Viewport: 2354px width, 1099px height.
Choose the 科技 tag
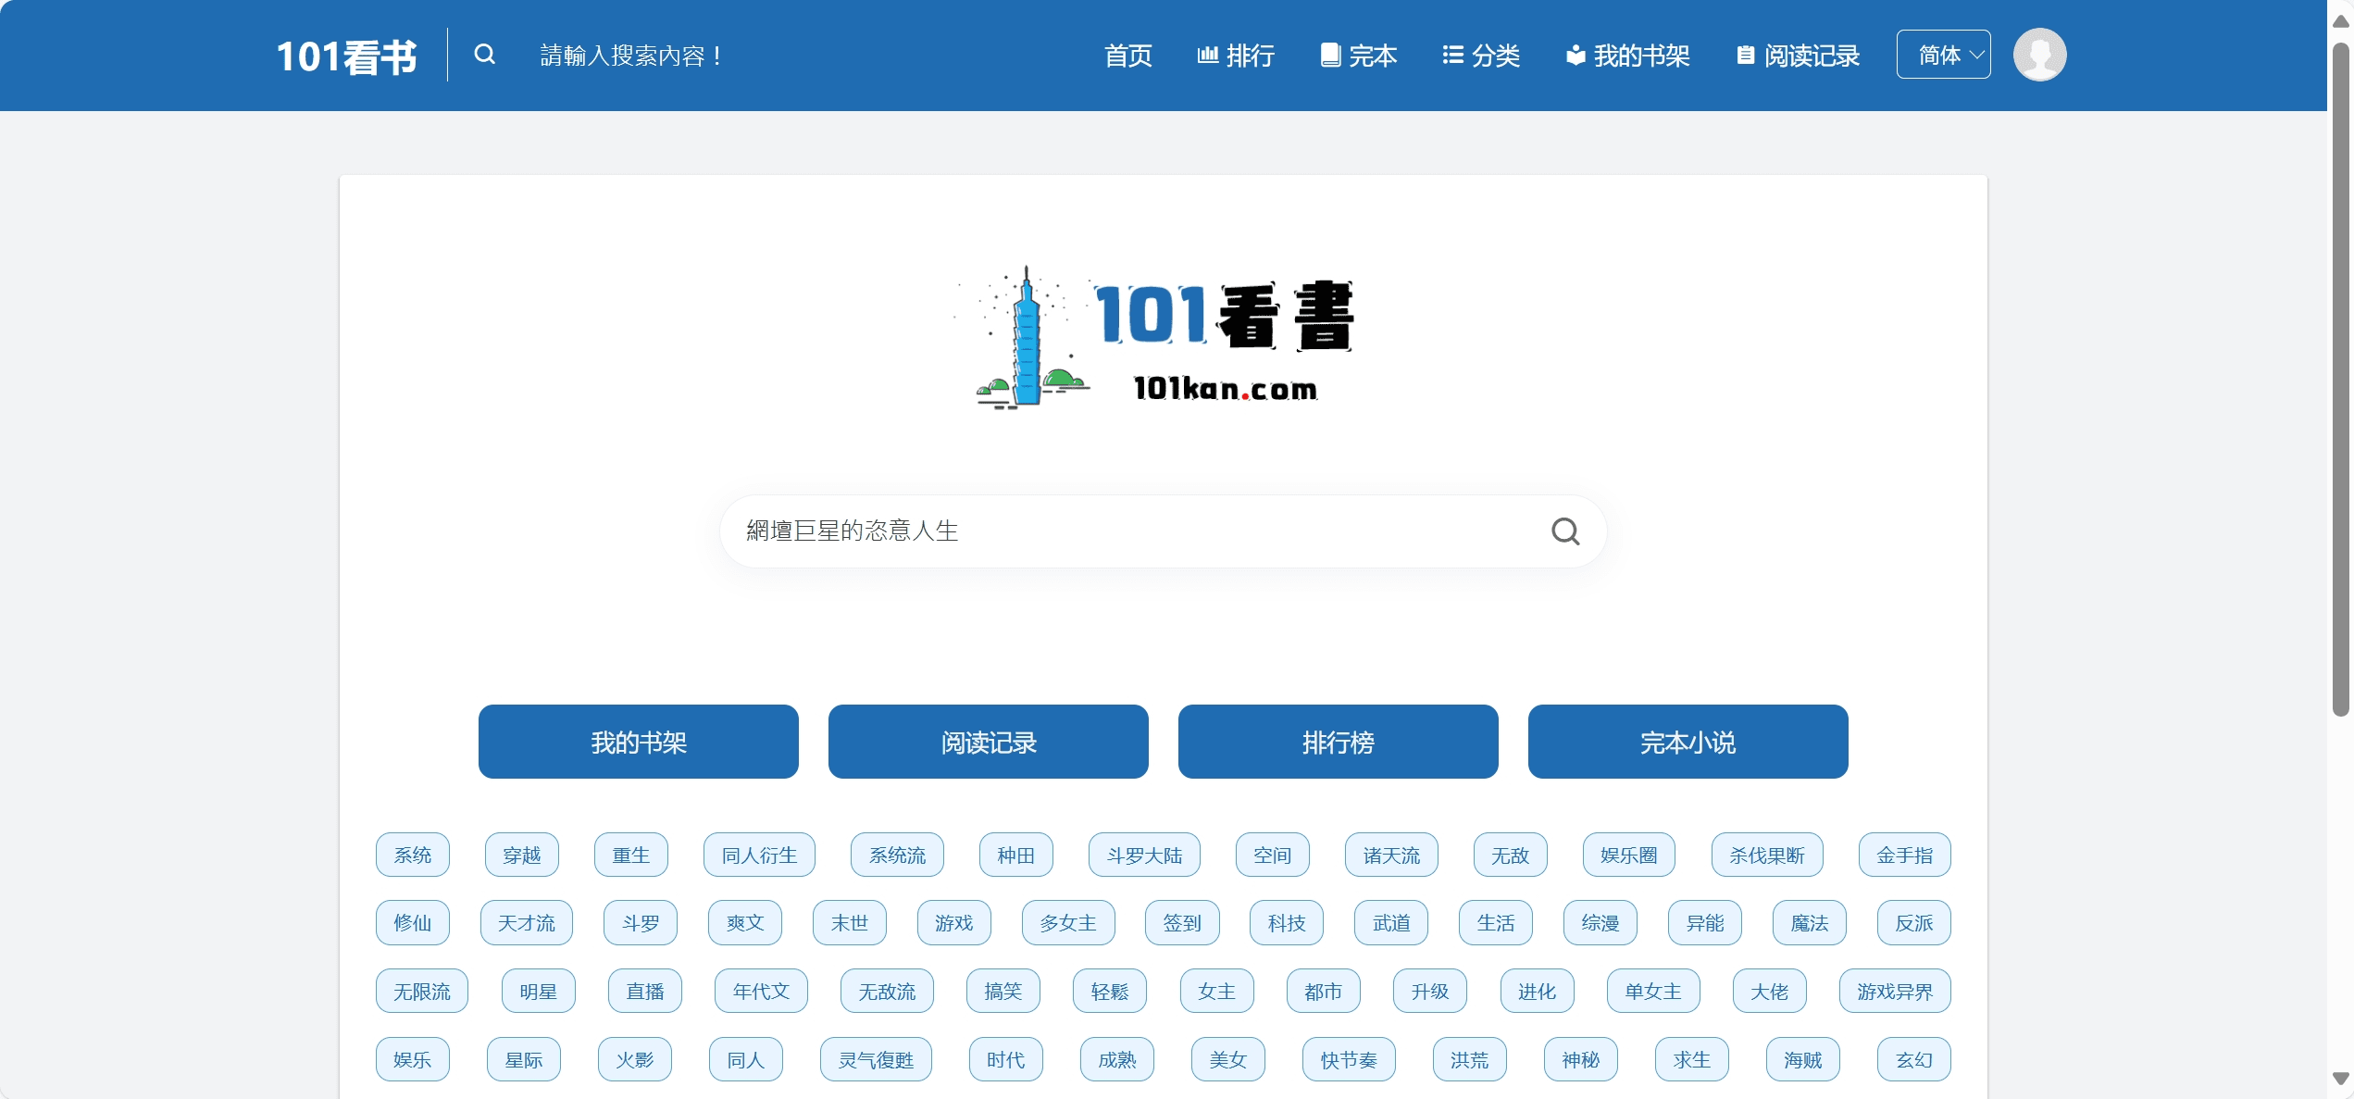(1287, 922)
